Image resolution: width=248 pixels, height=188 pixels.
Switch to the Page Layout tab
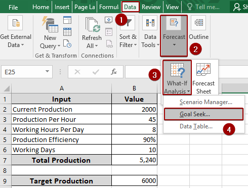pos(85,7)
